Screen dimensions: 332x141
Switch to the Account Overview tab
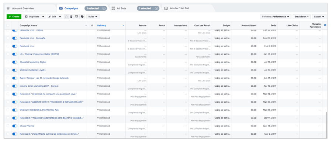coord(23,8)
